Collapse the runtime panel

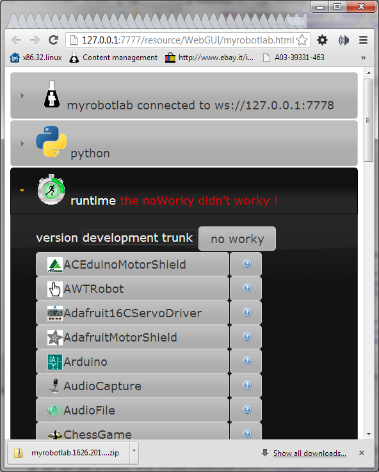point(22,191)
